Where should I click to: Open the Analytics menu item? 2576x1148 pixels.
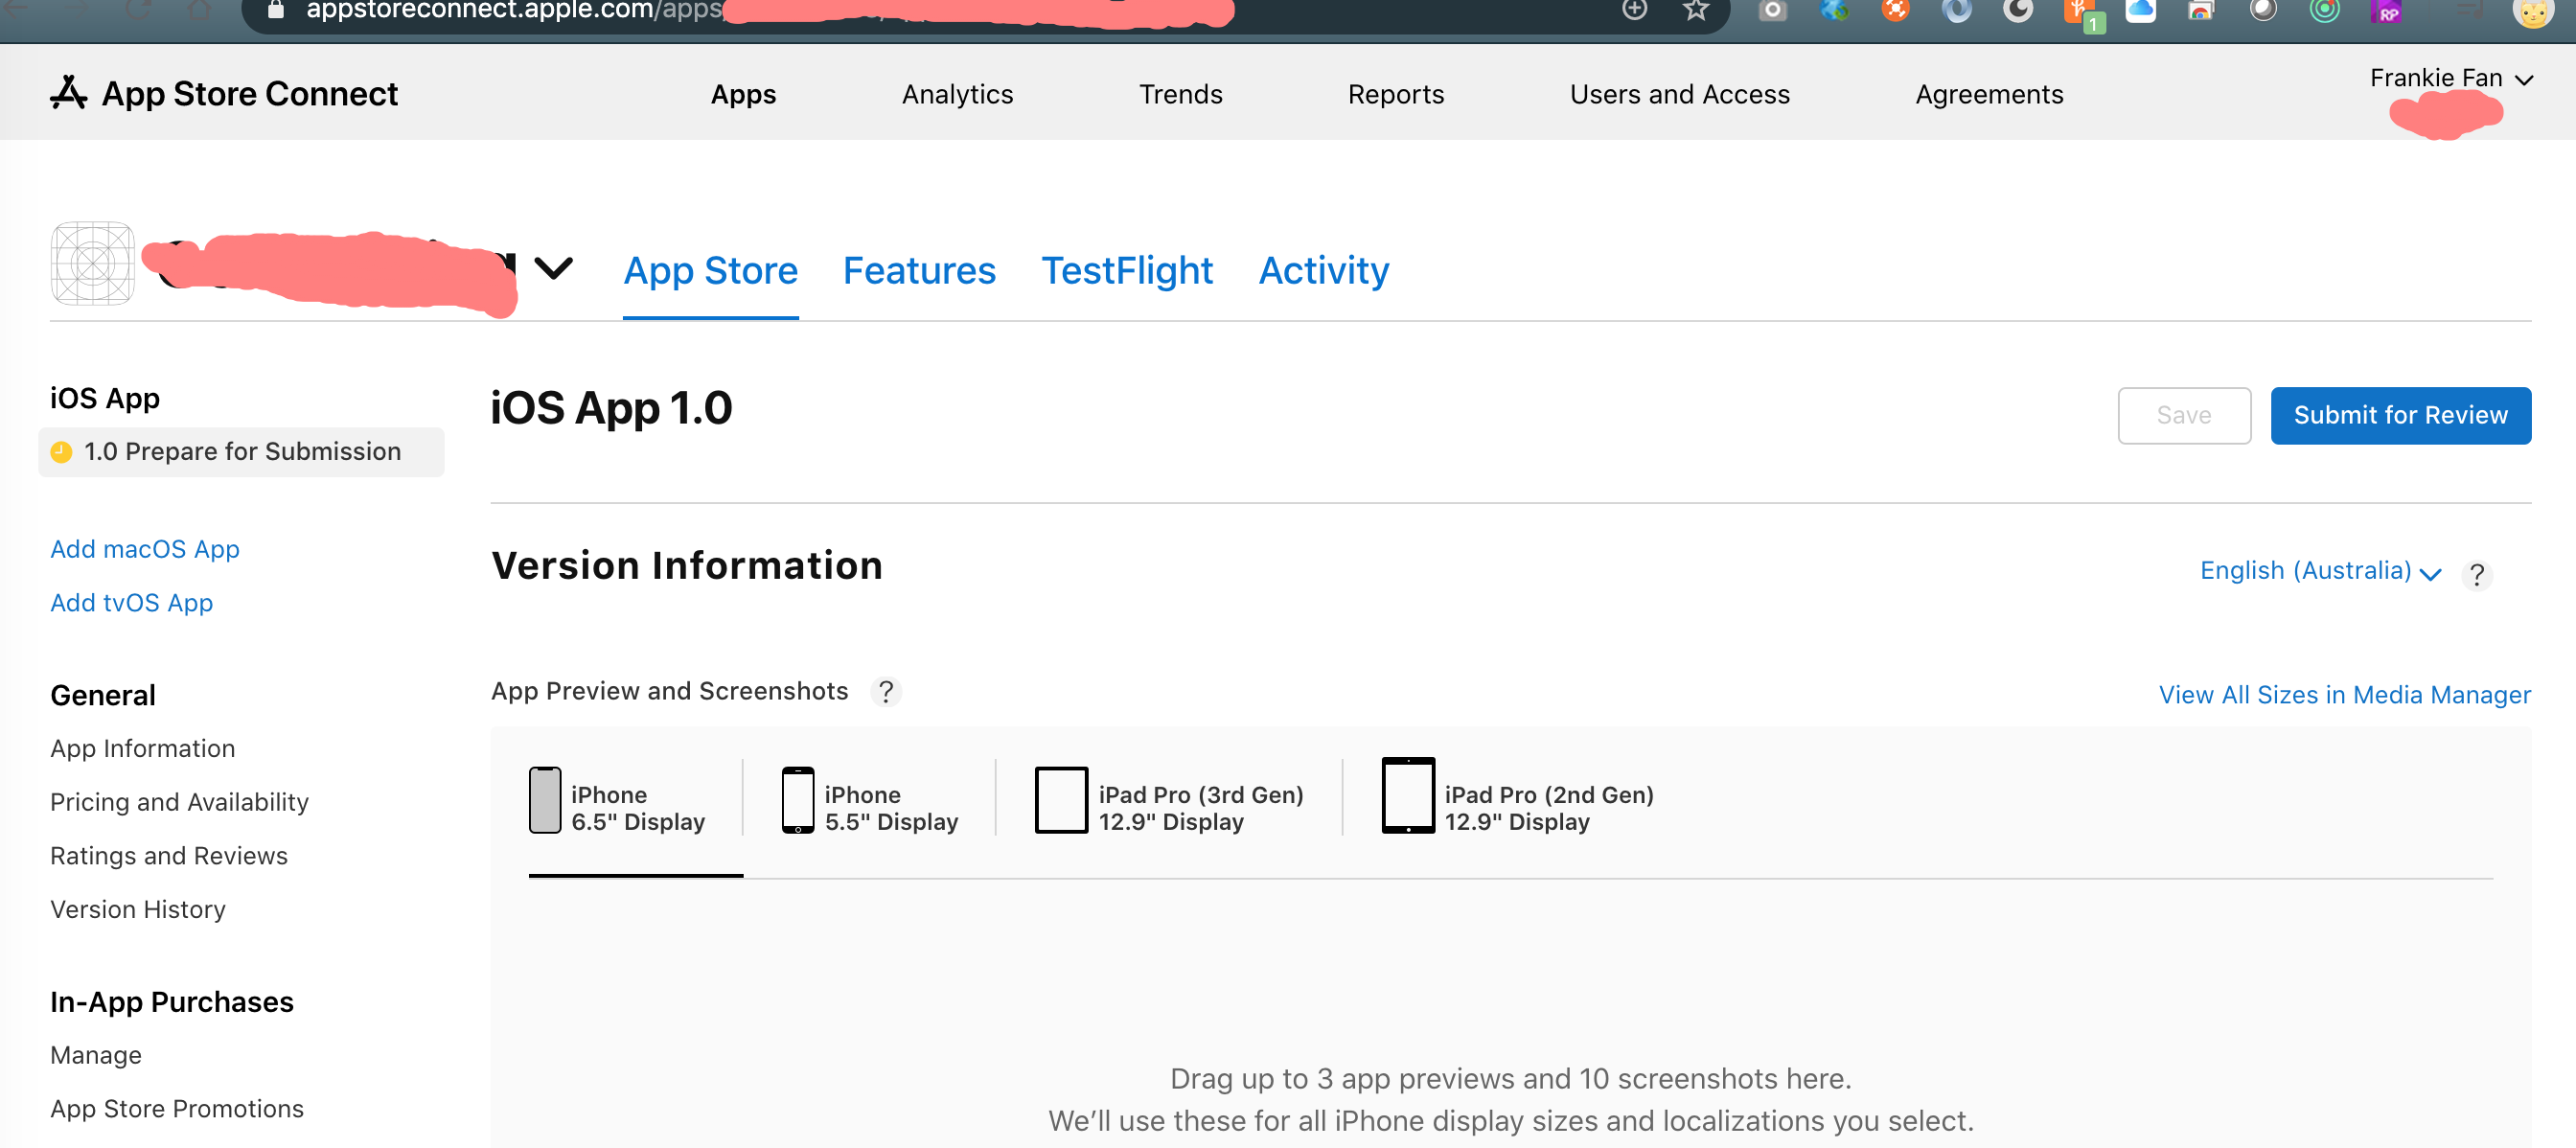click(957, 94)
